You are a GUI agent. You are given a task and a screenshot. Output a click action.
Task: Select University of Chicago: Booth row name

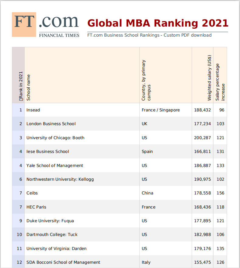pos(55,138)
